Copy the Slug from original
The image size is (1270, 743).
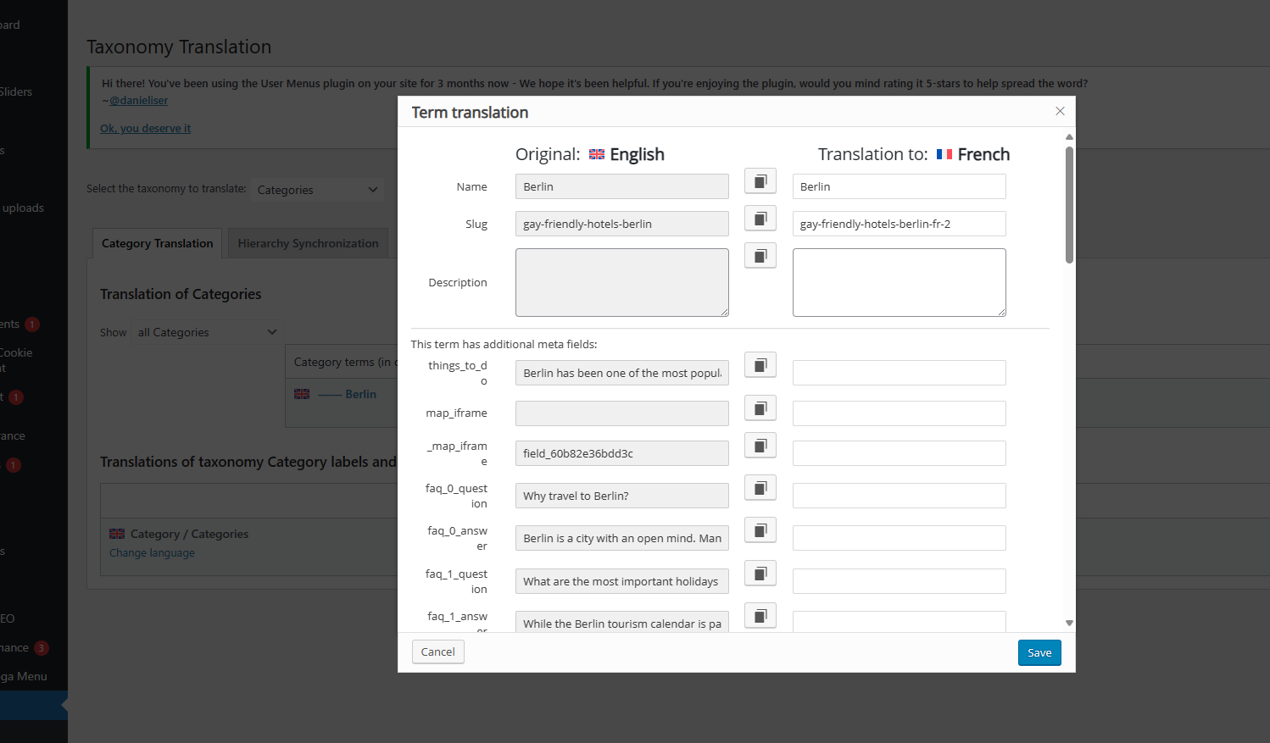click(x=760, y=218)
